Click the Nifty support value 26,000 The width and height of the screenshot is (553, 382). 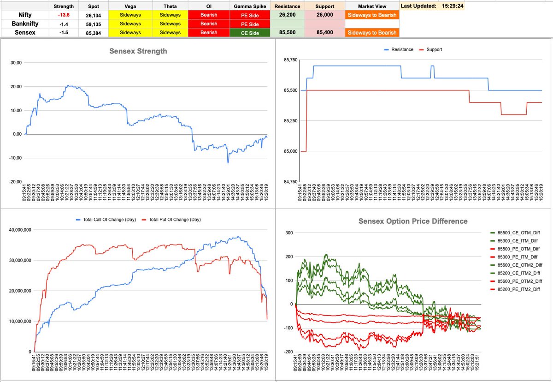tap(325, 15)
